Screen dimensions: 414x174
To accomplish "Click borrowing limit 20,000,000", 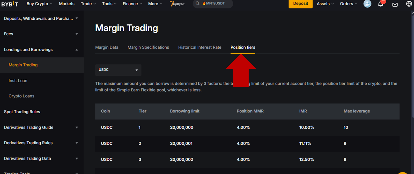I will [x=182, y=127].
